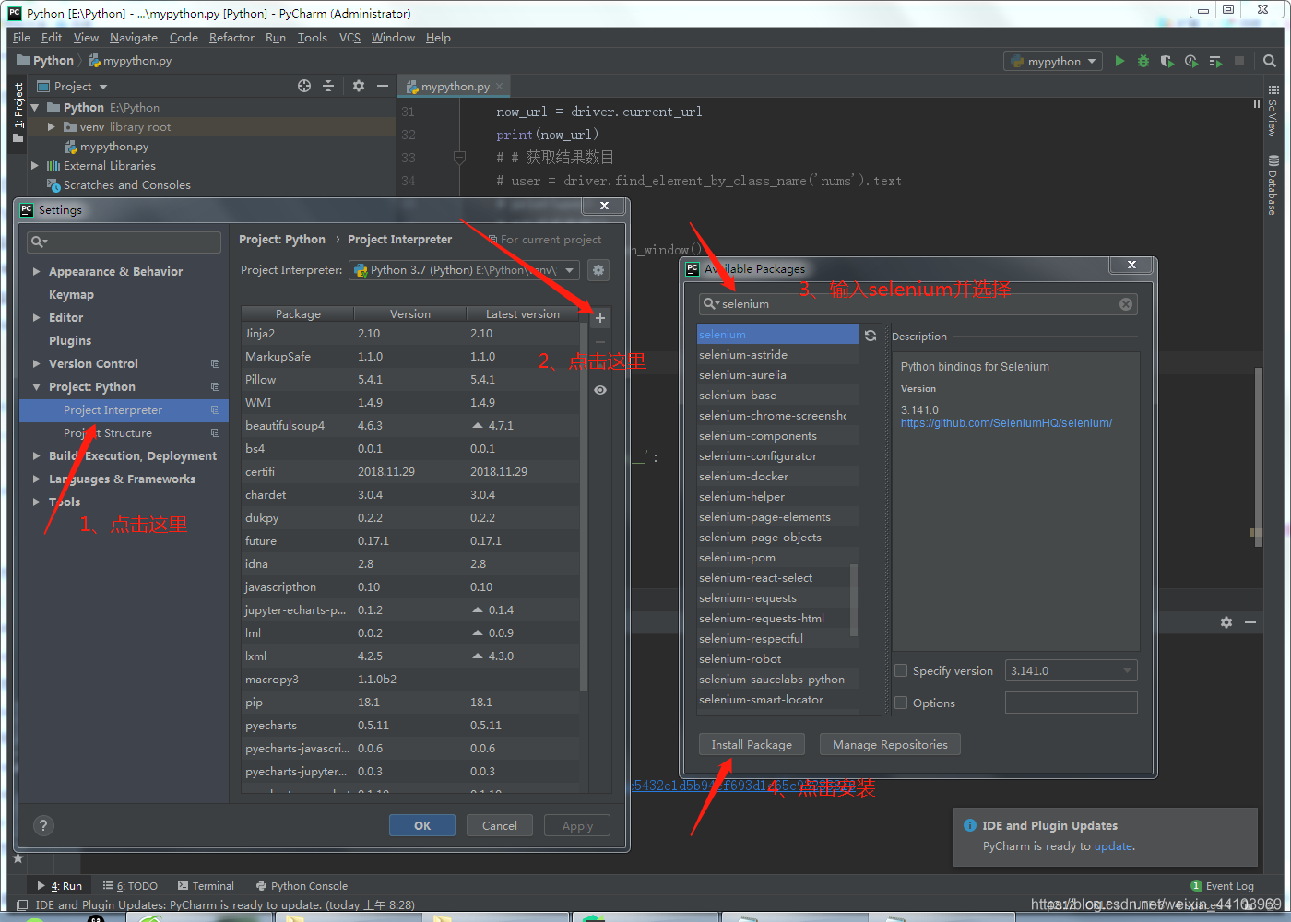Screen dimensions: 1291x922
Task: Expand the venv library root folder
Action: [x=52, y=127]
